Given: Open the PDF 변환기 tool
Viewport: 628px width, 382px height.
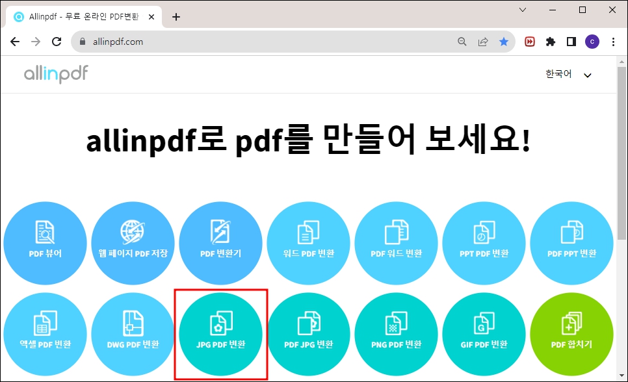Looking at the screenshot, I should [x=220, y=243].
